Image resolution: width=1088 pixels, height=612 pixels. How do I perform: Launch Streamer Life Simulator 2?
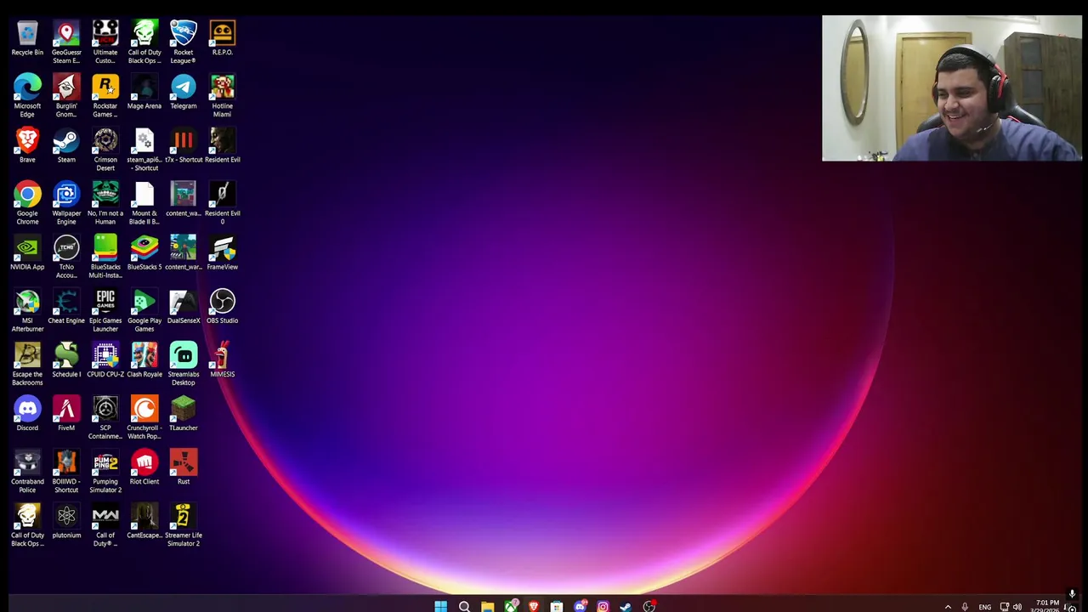(x=184, y=525)
